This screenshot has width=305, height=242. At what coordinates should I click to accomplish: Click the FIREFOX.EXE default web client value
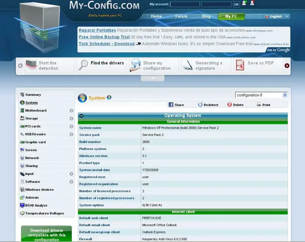pyautogui.click(x=152, y=218)
